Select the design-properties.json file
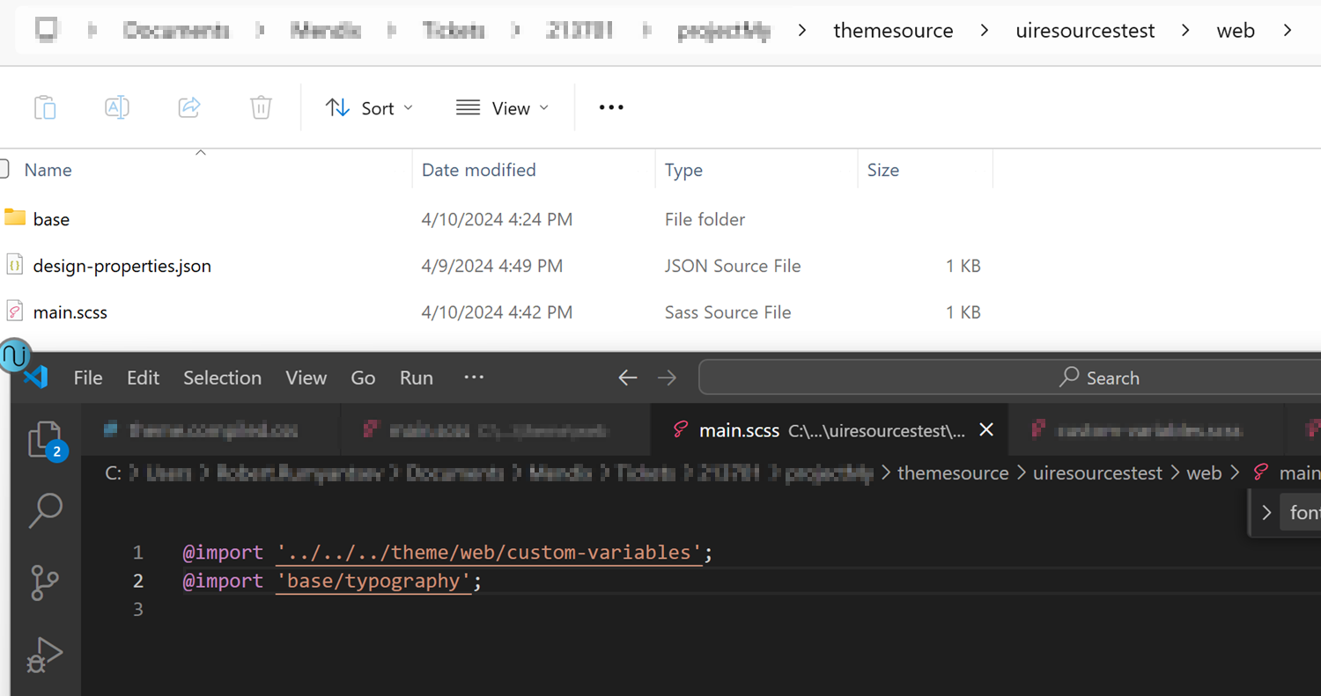The width and height of the screenshot is (1321, 696). 122,265
